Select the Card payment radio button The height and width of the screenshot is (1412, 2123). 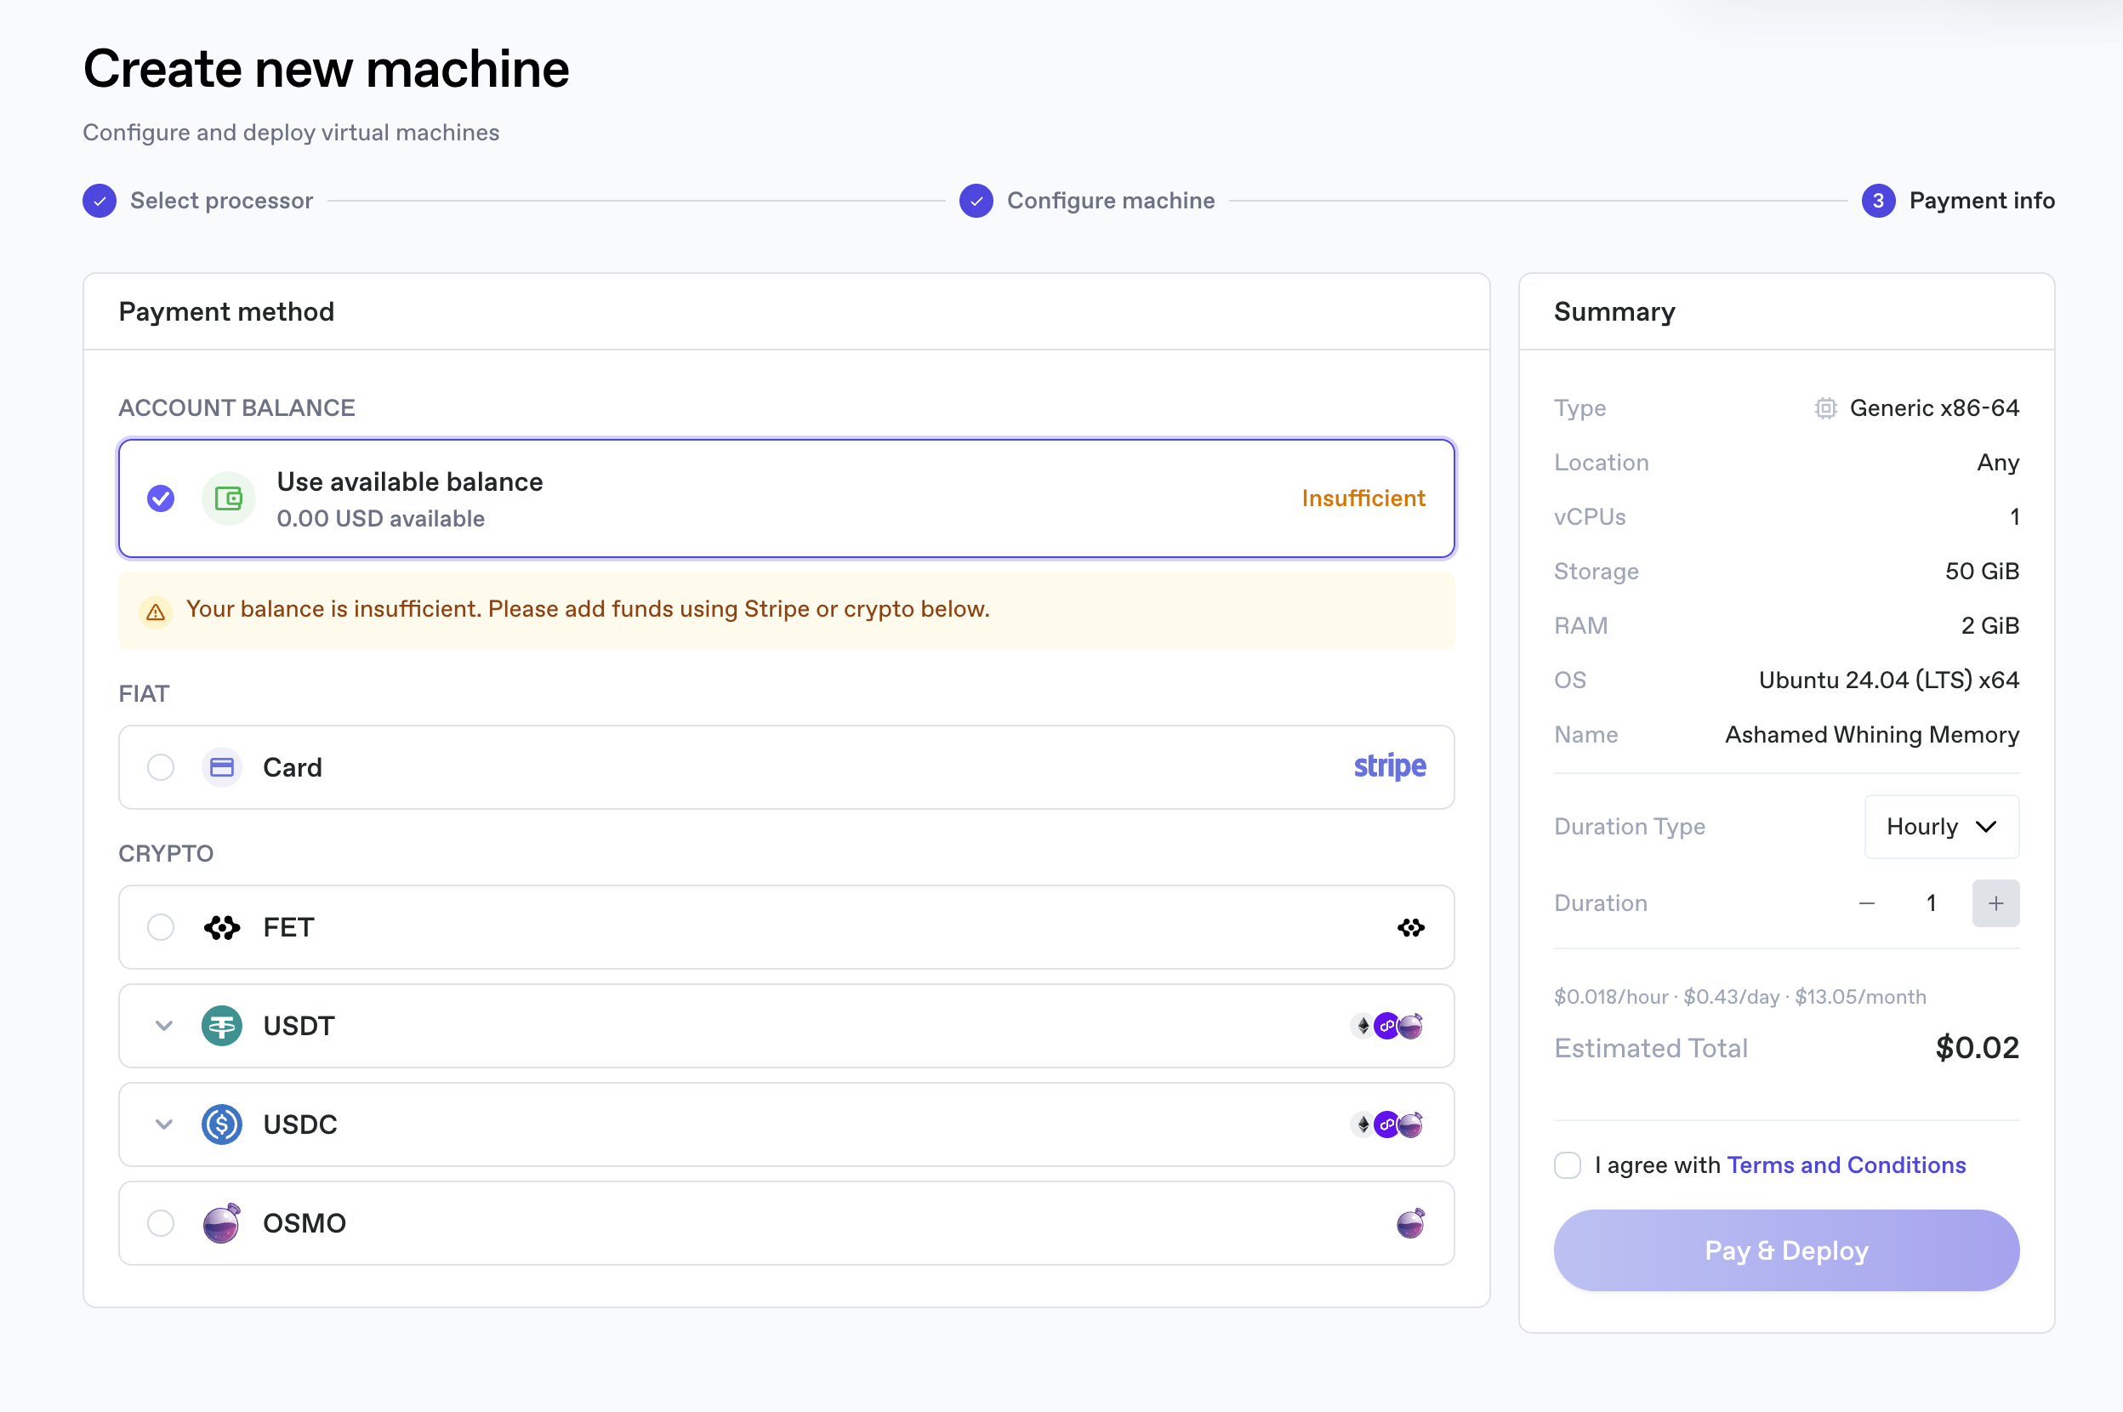point(161,767)
